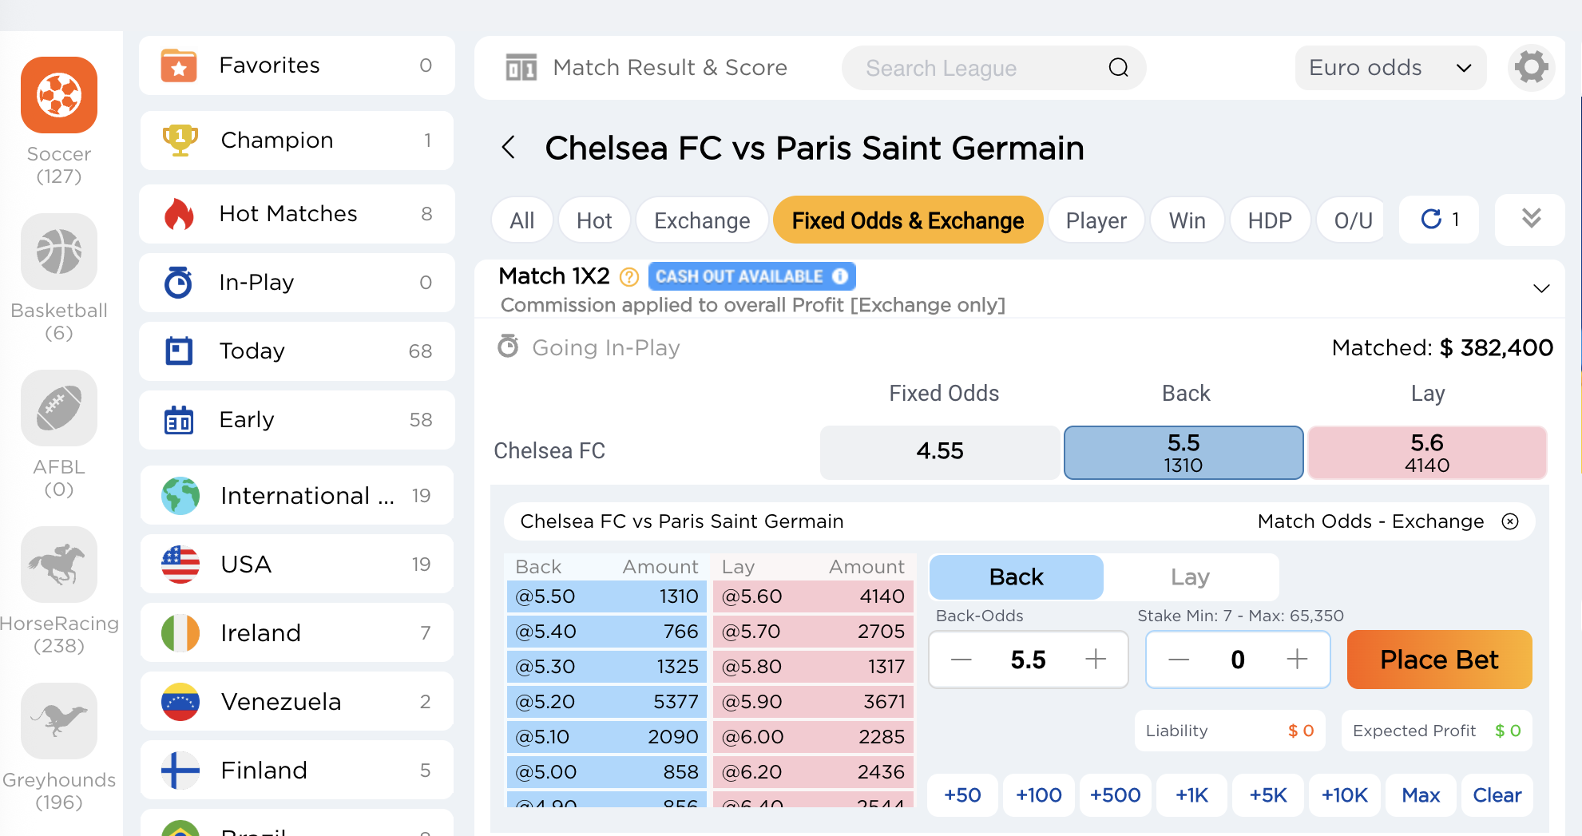Open the Hot Matches menu item
1582x836 pixels.
[x=297, y=214]
